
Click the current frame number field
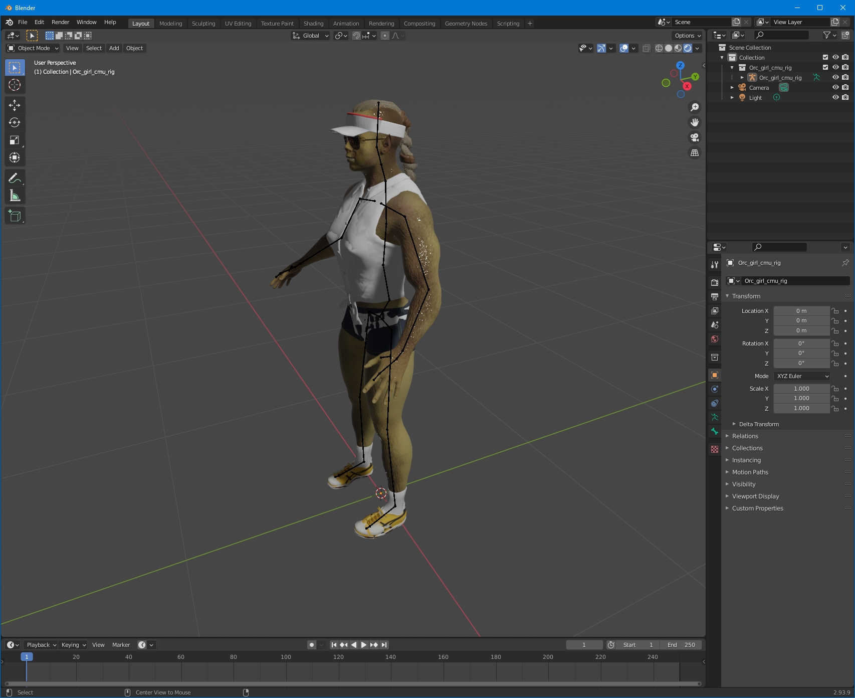pyautogui.click(x=584, y=645)
